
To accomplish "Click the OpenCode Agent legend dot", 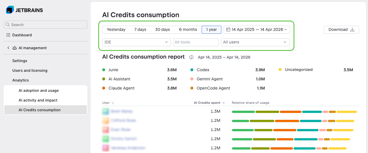I will 192,88.
